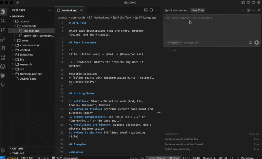Click the Pencil status bar item
Image resolution: width=262 pixels, height=159 pixels.
click(x=12, y=158)
